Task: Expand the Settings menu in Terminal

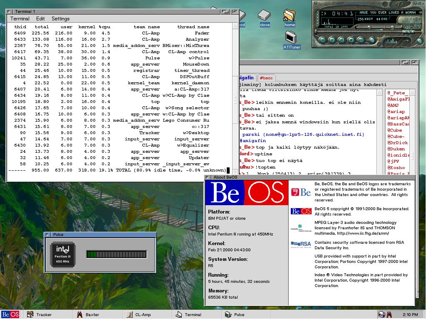Action: [60, 19]
